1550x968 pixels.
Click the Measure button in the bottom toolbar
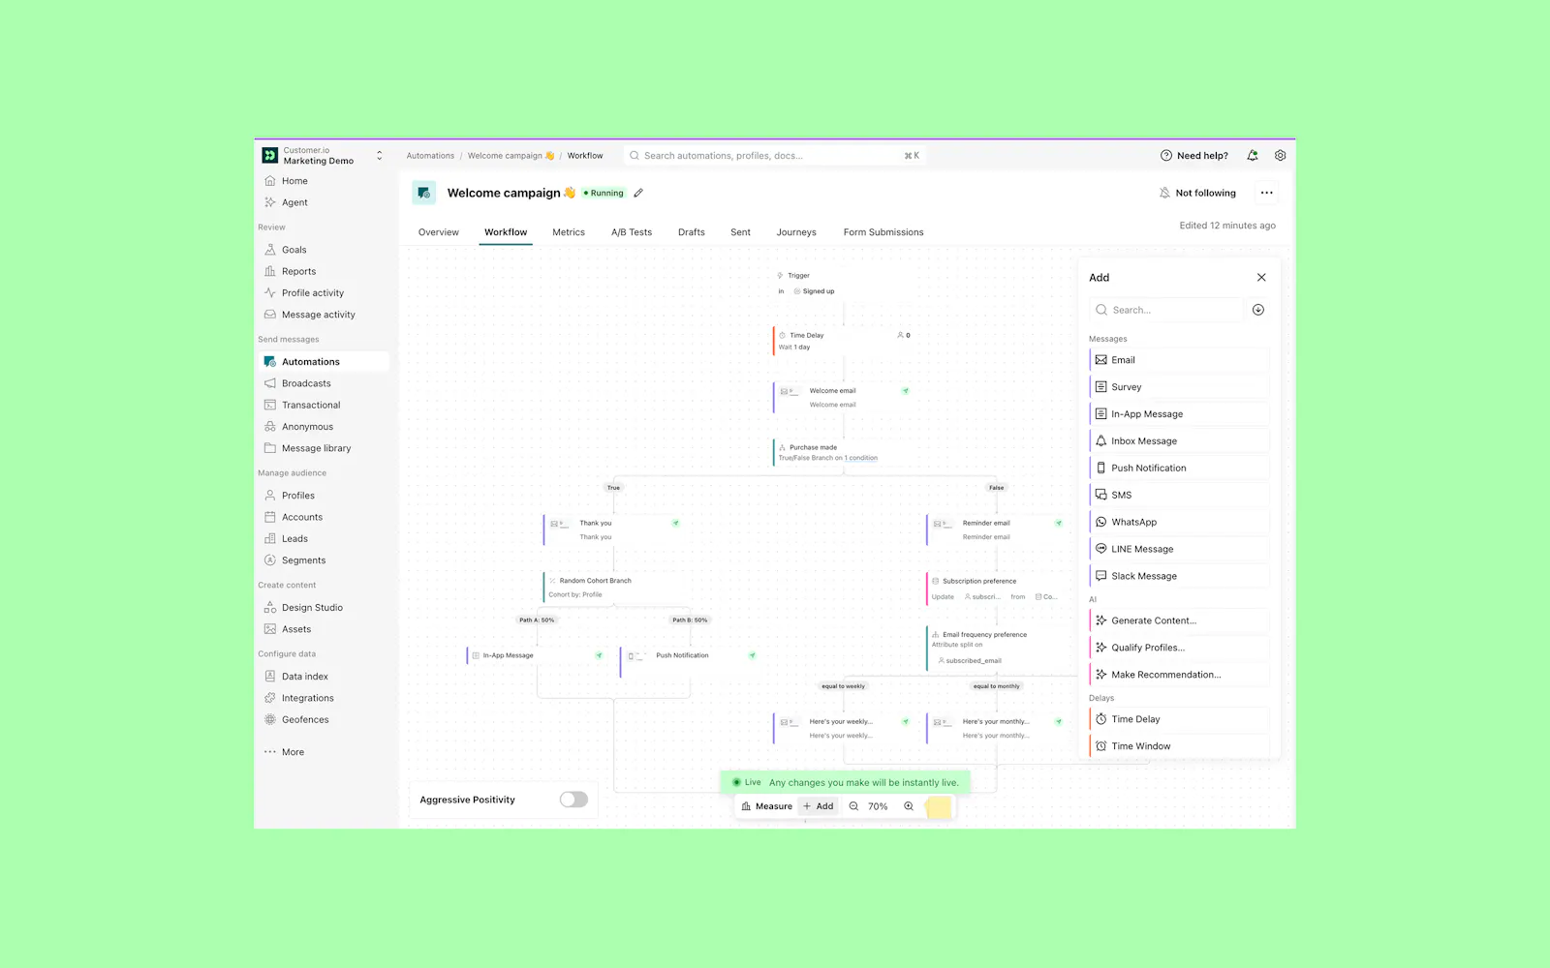[766, 806]
